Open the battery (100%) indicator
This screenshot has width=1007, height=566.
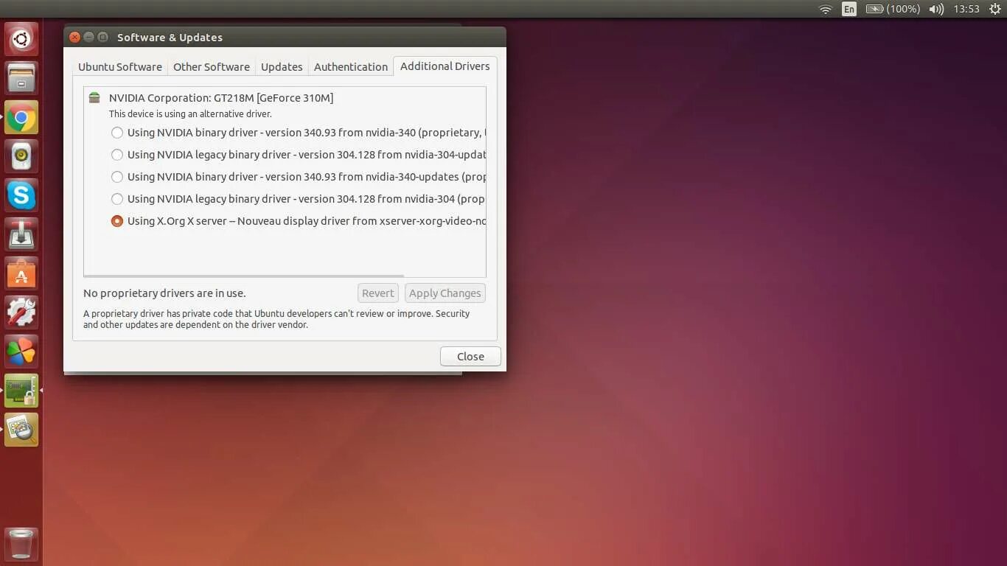pos(893,9)
